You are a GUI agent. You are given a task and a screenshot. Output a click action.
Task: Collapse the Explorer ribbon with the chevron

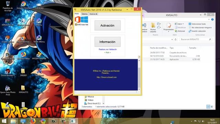[209, 19]
